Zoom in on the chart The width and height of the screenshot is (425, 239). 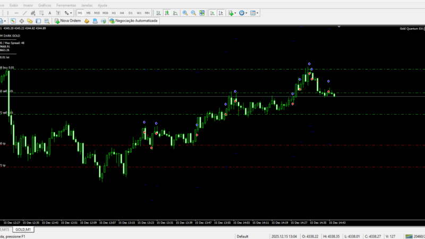185,13
